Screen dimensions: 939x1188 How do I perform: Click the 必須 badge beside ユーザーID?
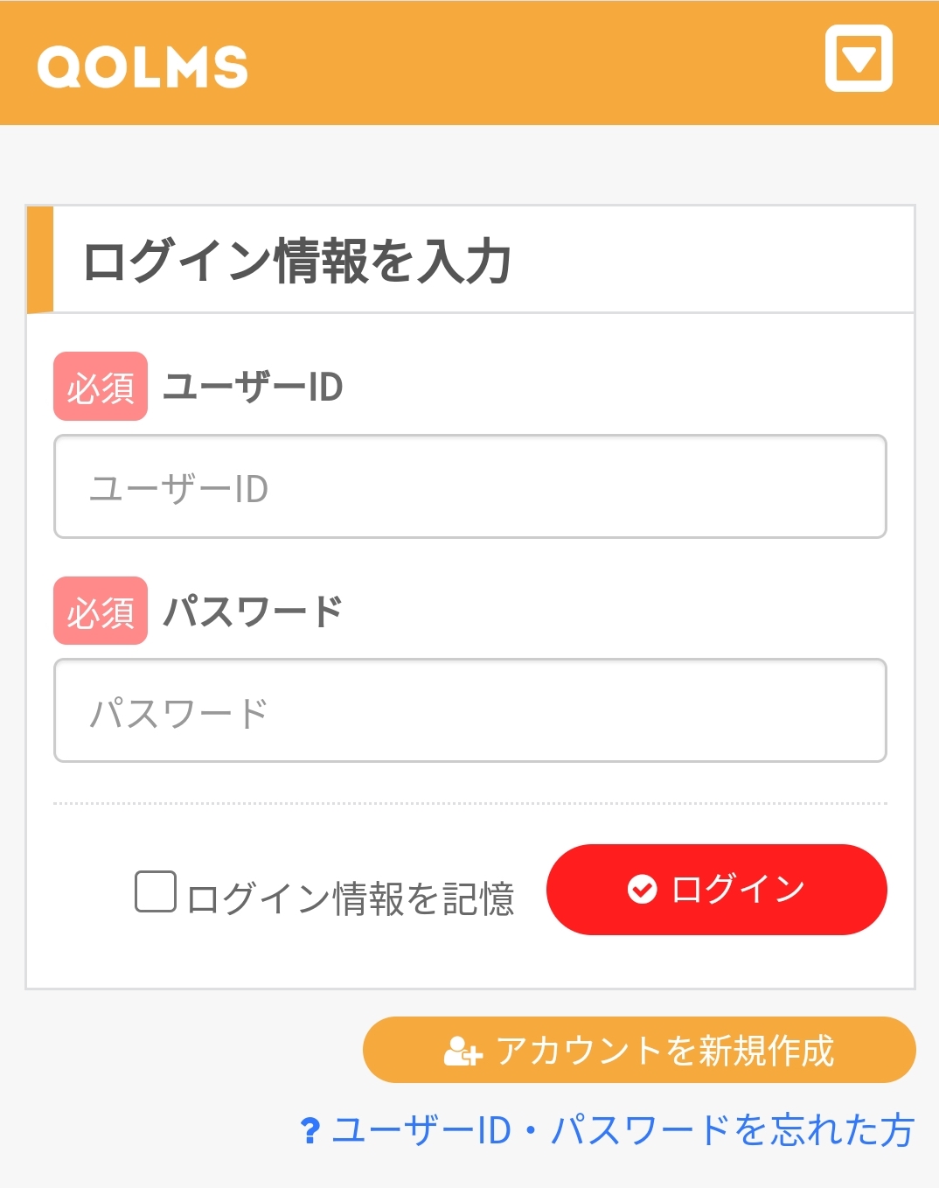pyautogui.click(x=101, y=387)
